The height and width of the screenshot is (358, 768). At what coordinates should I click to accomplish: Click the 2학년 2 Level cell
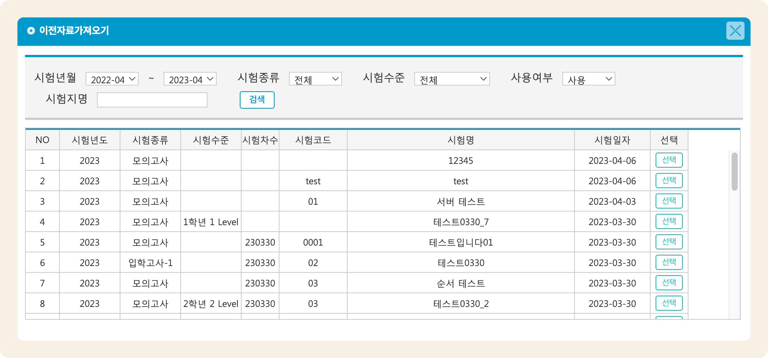point(211,304)
